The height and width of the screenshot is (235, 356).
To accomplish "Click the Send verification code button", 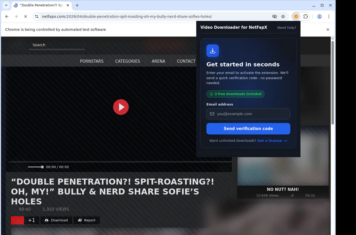I will click(x=248, y=129).
